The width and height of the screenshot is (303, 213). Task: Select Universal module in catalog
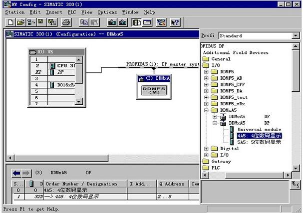(x=256, y=129)
